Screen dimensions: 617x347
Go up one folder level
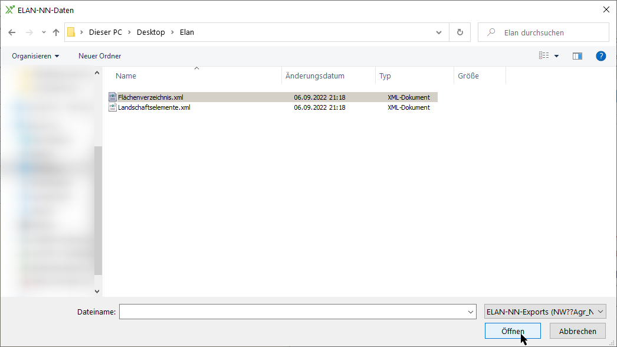(x=56, y=32)
